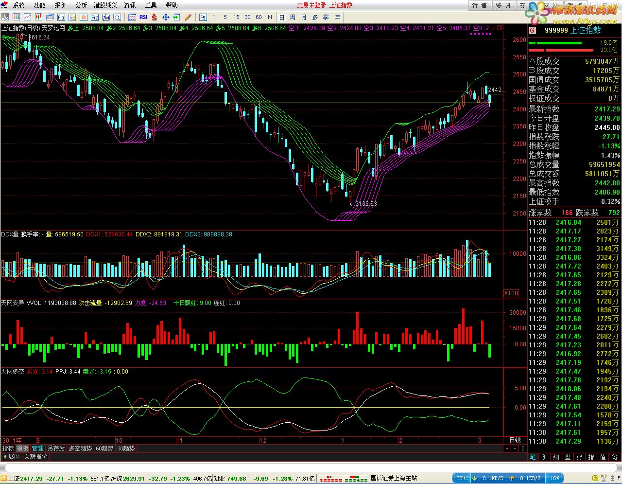Open the 工具 menu

click(x=151, y=5)
